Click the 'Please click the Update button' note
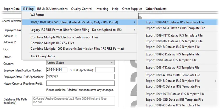Viewport: 220px width, 109px height. (80, 90)
